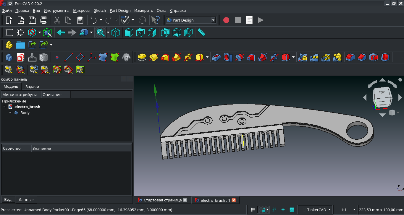Image resolution: width=404 pixels, height=215 pixels.
Task: Click the Pocket blue and red icon
Action: click(216, 57)
